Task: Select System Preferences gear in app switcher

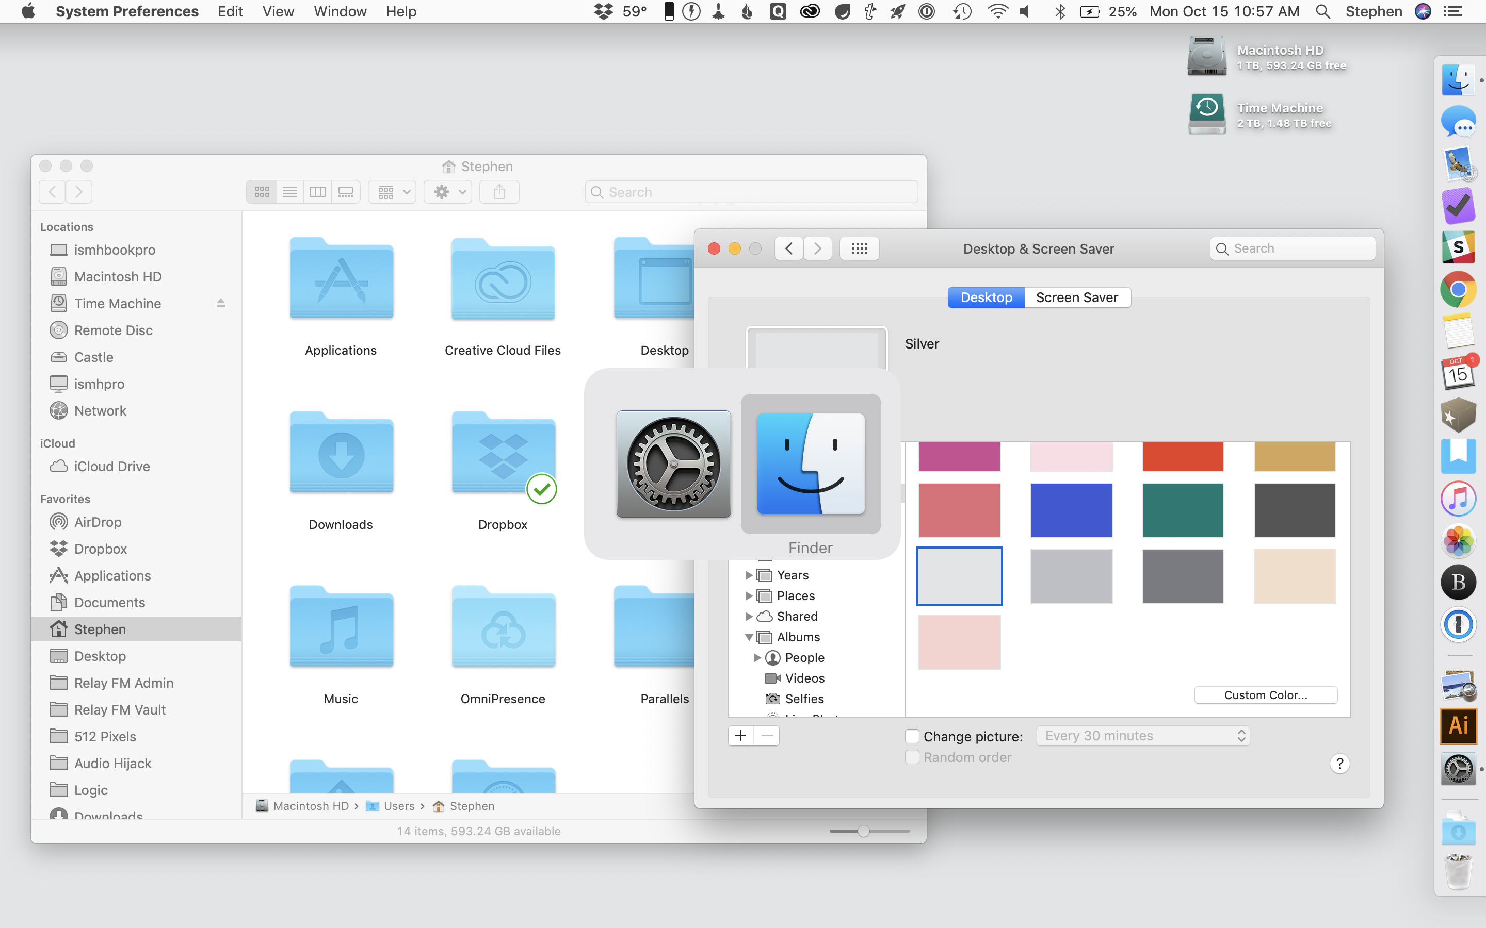Action: (674, 464)
